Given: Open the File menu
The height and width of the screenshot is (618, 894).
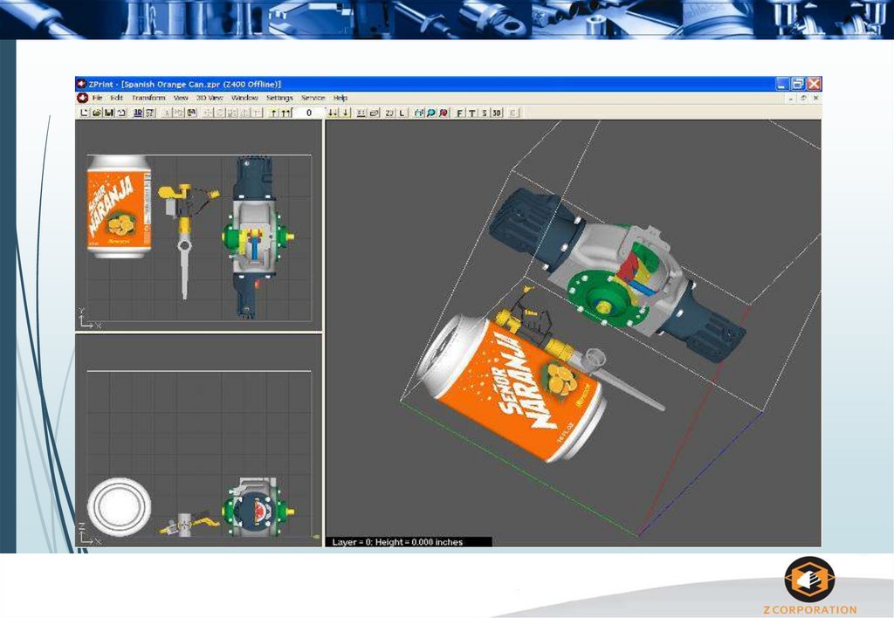Looking at the screenshot, I should [x=97, y=98].
